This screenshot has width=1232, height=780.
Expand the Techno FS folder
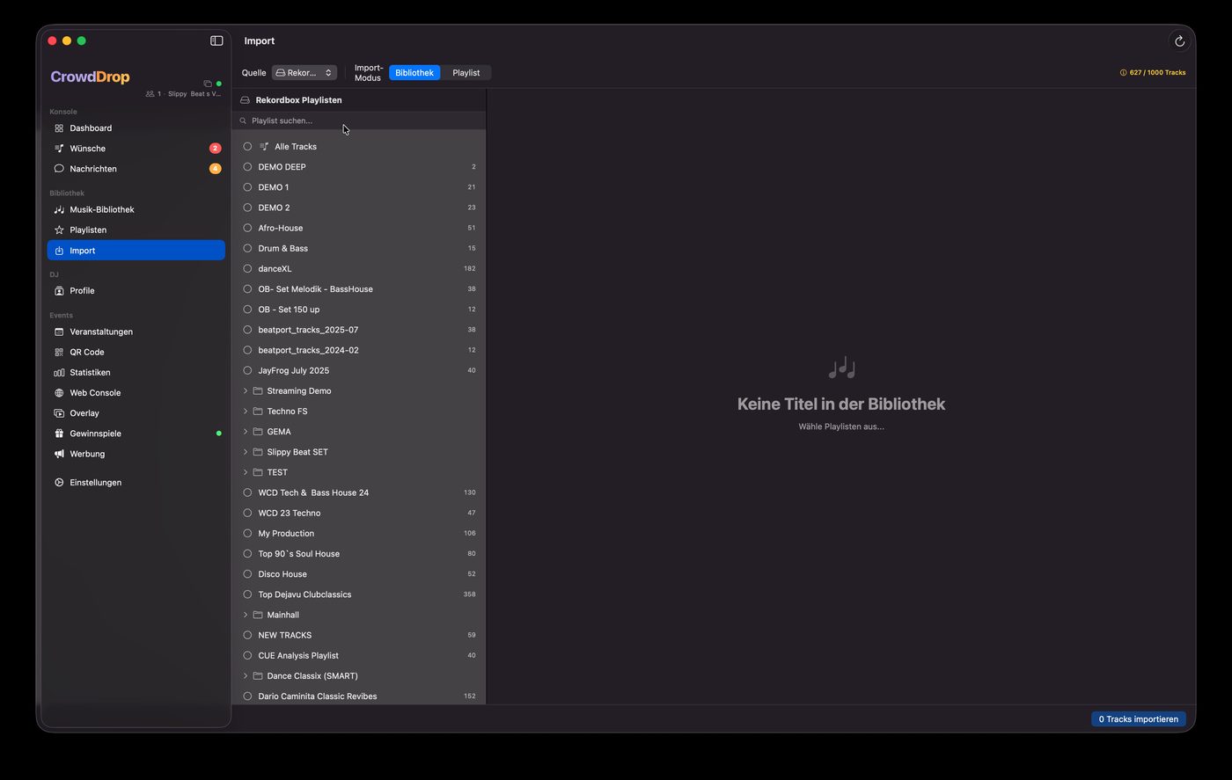coord(245,411)
